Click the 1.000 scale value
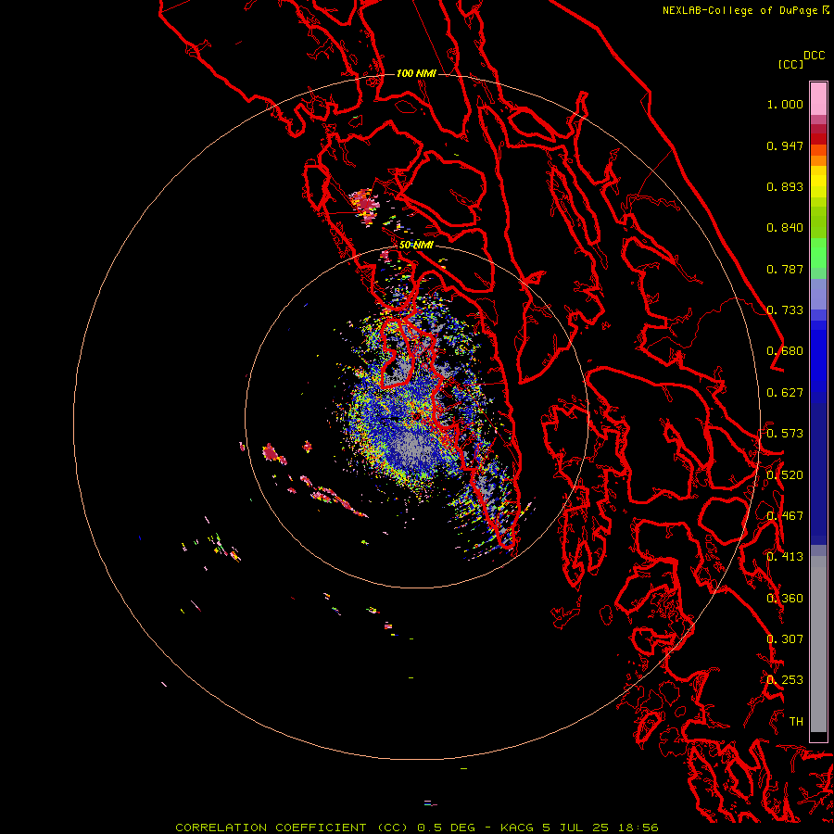This screenshot has height=834, width=834. 785,104
